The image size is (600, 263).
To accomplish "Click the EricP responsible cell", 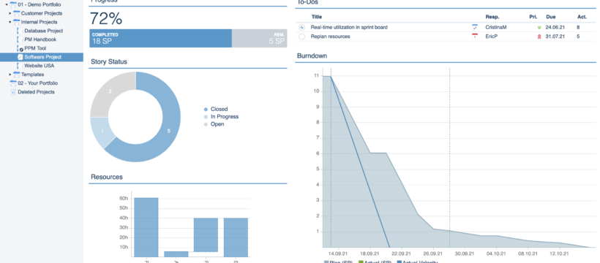I will [491, 37].
